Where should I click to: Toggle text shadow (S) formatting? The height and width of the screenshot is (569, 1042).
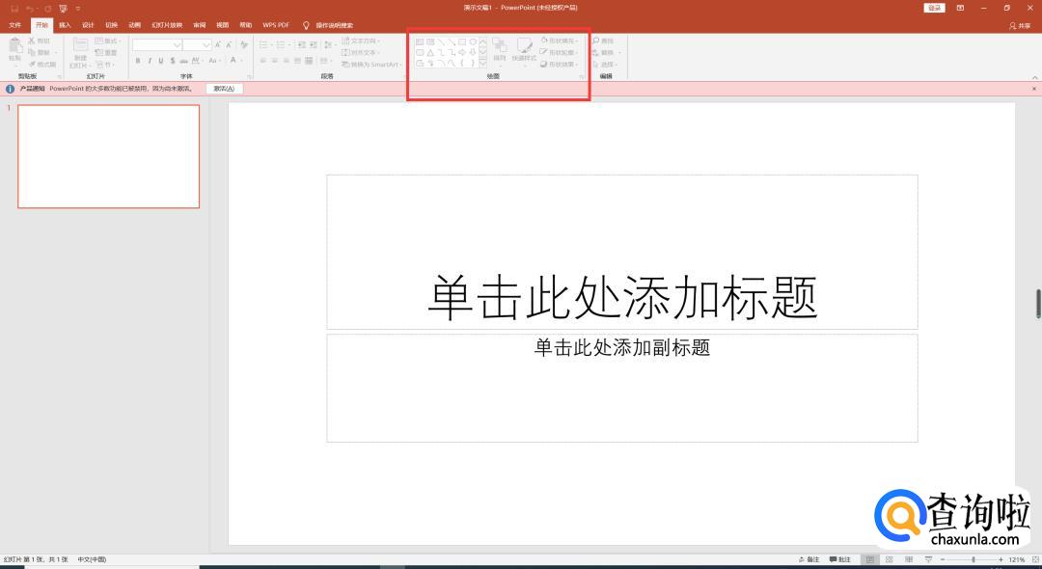point(172,61)
